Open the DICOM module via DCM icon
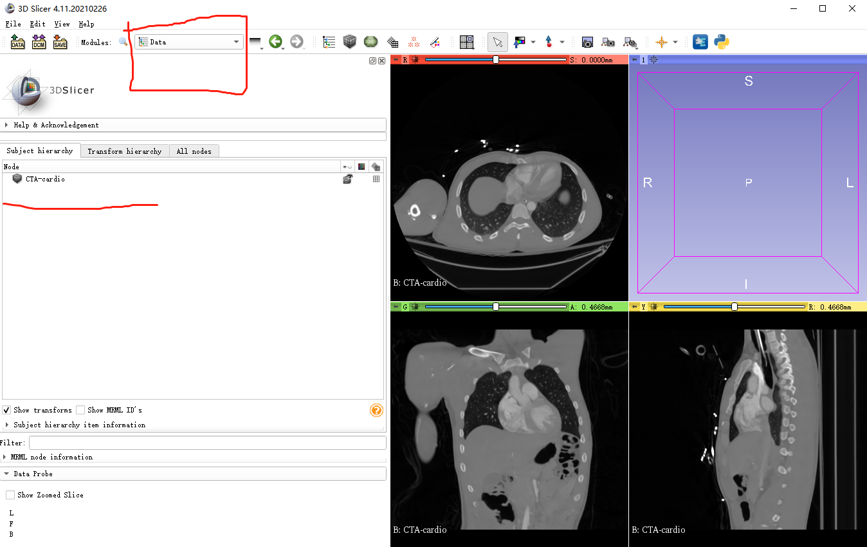 [x=39, y=42]
